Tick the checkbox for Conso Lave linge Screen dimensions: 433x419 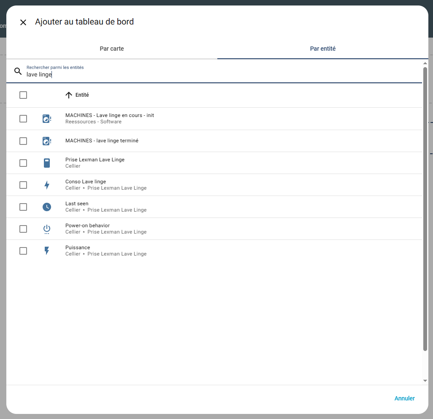pos(23,185)
